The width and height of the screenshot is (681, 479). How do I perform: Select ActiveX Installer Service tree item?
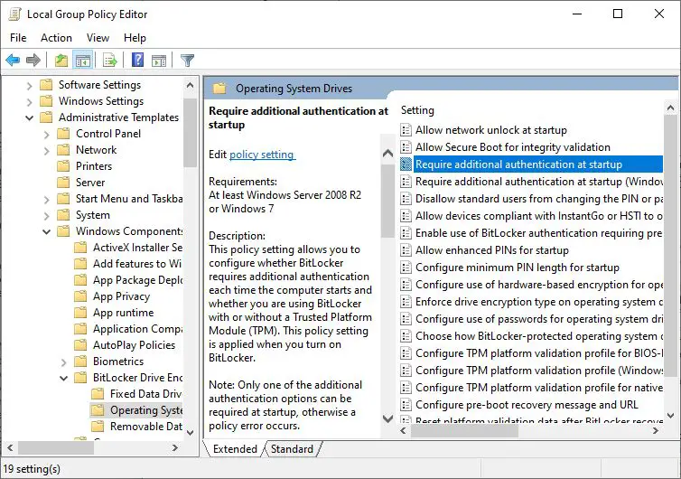click(x=127, y=248)
